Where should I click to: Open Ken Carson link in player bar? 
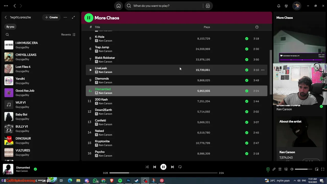[22, 171]
